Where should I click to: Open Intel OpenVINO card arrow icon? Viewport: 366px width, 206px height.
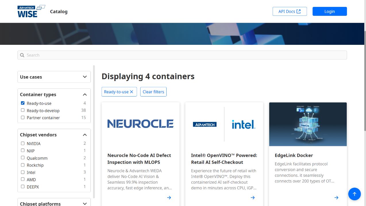(x=253, y=197)
